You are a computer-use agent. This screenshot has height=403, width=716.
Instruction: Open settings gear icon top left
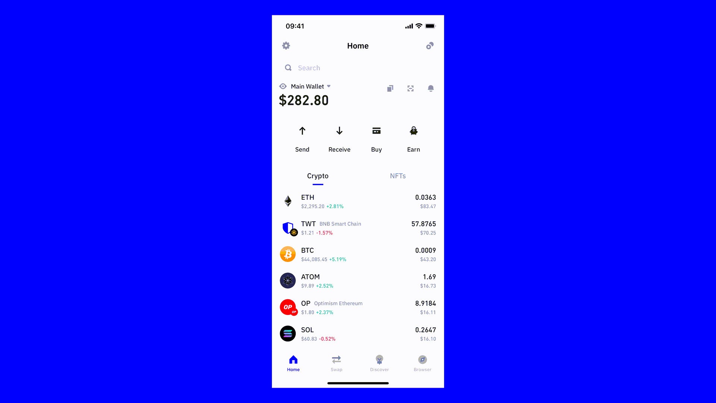pyautogui.click(x=286, y=46)
